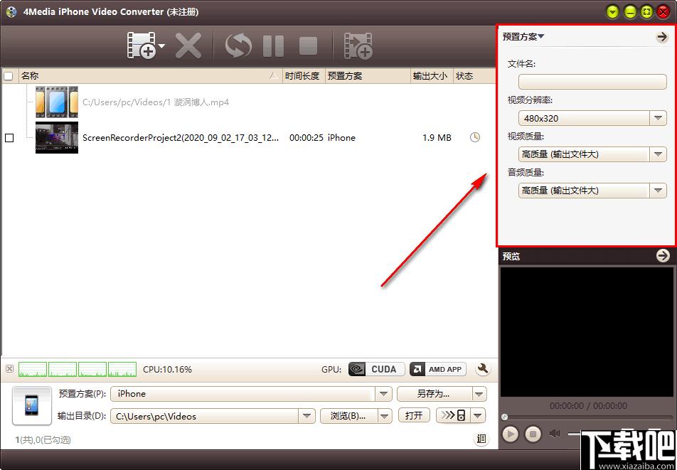Click the Pause conversion toolbar icon
This screenshot has height=470, width=677.
pos(273,46)
